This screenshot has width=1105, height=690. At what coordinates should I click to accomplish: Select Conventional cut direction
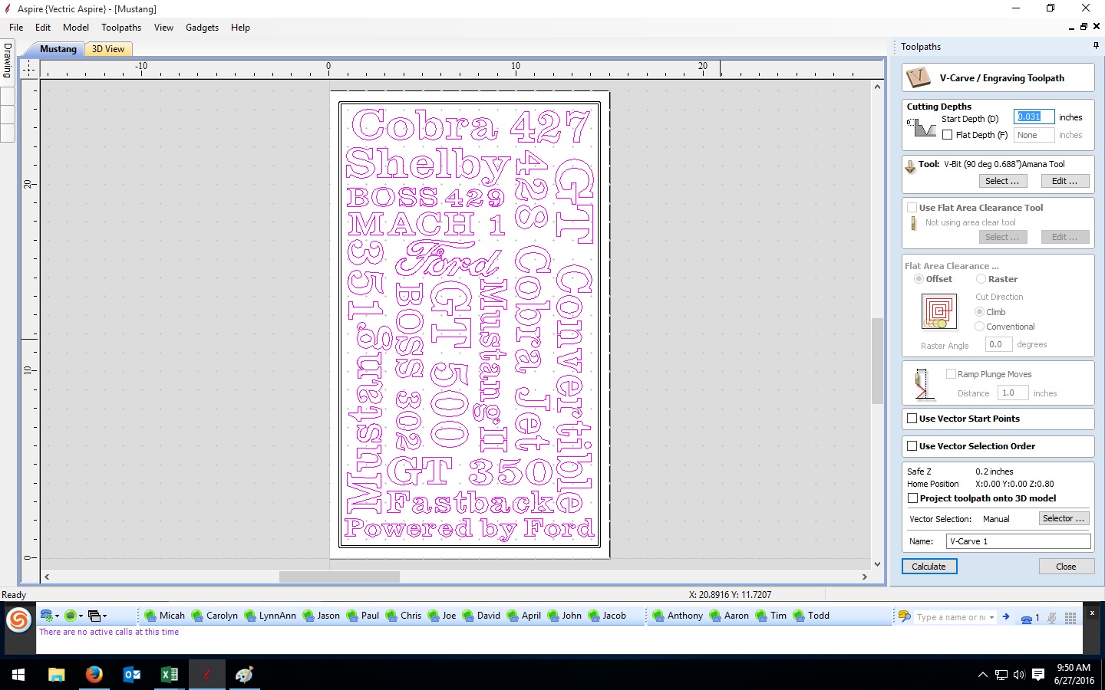point(979,327)
